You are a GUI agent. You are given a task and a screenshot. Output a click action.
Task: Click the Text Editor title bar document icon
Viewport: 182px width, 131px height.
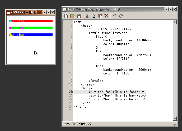(x=65, y=9)
